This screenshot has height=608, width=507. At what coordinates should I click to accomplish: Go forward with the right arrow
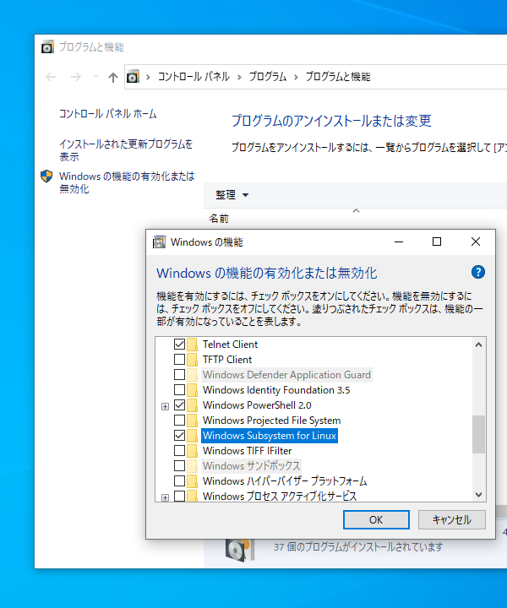coord(76,77)
